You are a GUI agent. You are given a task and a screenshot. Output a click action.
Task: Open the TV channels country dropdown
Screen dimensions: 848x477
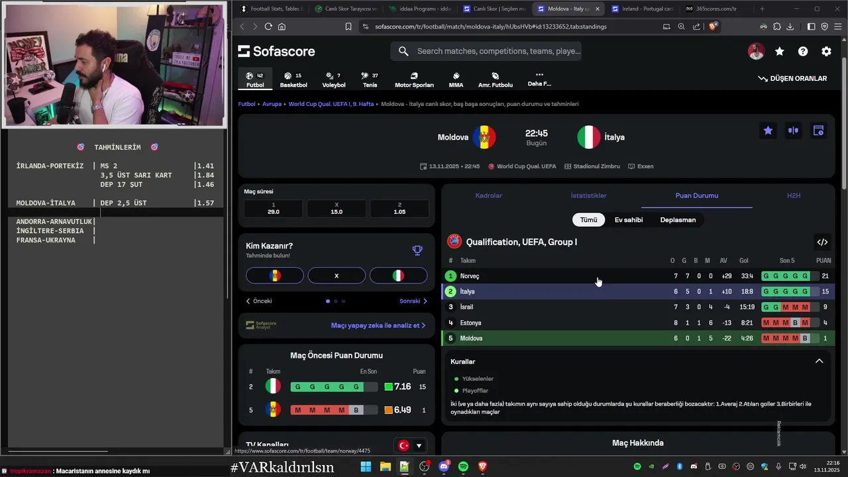pyautogui.click(x=409, y=446)
